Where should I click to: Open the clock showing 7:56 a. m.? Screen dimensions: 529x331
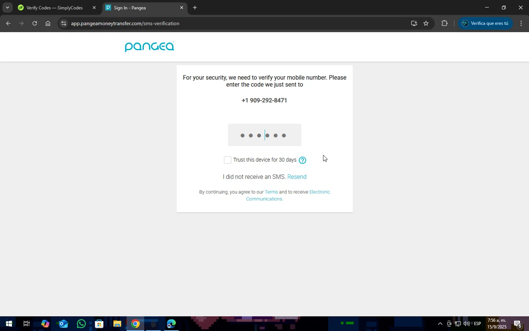(497, 324)
